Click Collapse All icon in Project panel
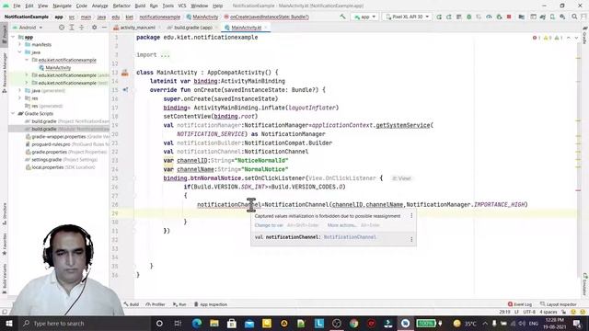This screenshot has width=589, height=331. click(82, 28)
